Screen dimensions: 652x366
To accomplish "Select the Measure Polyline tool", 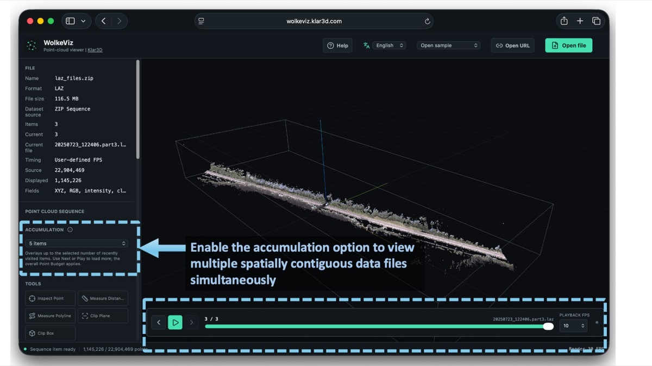I will tap(50, 316).
